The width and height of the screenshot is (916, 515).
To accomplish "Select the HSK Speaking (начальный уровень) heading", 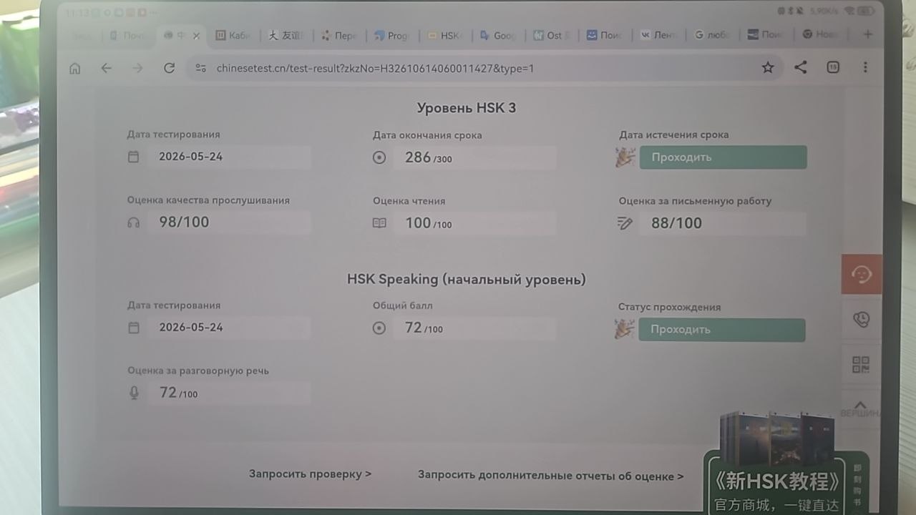I will 466,280.
